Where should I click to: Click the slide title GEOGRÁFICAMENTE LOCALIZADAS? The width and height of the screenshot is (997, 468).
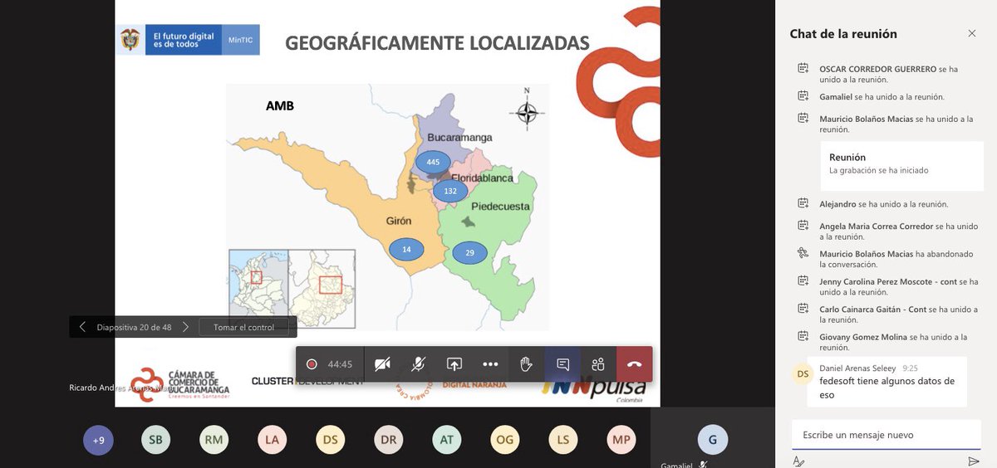click(438, 43)
